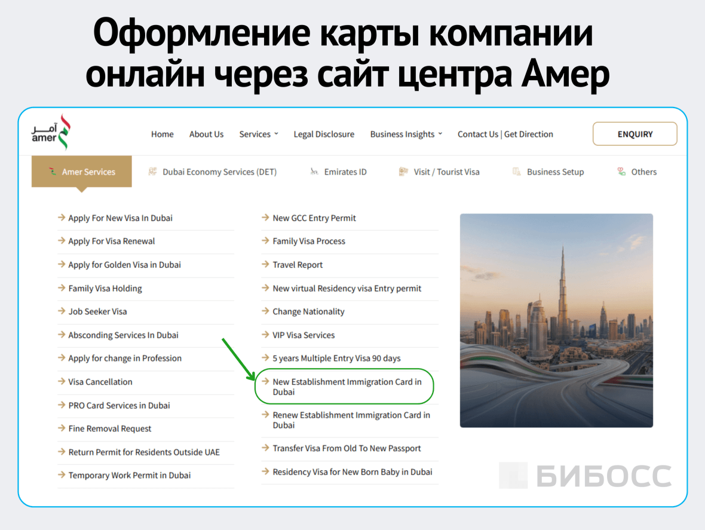
Task: Click arrow icon beside Change Nationality
Action: (265, 311)
